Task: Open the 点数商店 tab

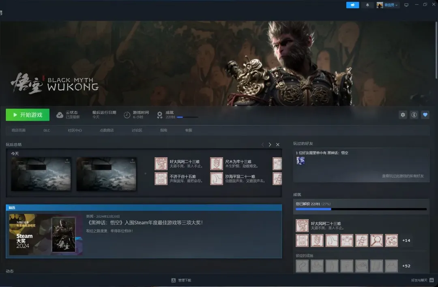Action: tap(107, 131)
